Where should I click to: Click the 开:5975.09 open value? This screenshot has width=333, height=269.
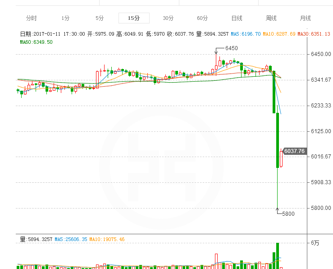[101, 34]
